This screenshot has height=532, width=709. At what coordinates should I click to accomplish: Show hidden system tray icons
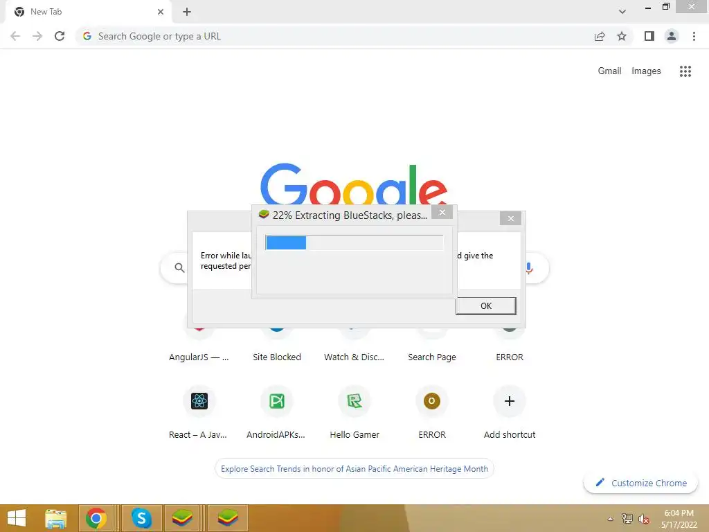pyautogui.click(x=610, y=519)
